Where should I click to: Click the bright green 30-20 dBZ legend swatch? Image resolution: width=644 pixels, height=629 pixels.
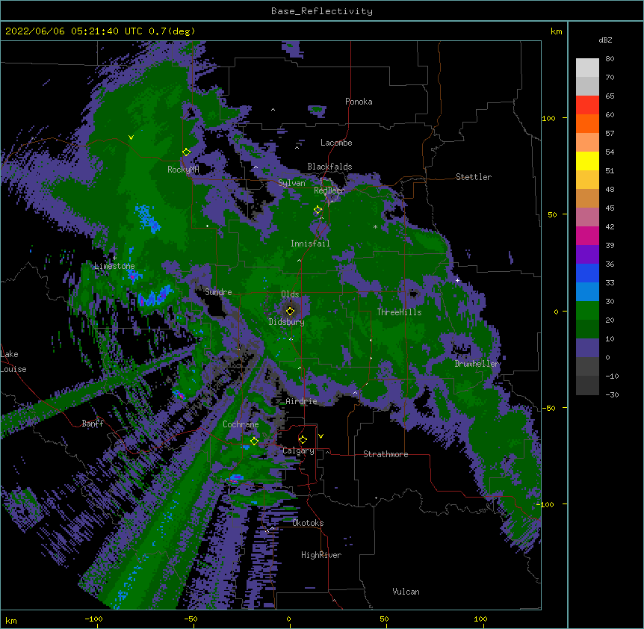point(587,311)
